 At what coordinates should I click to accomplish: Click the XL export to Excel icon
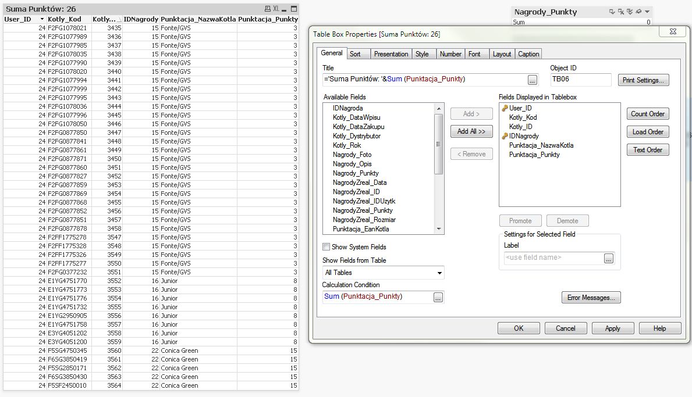click(276, 9)
